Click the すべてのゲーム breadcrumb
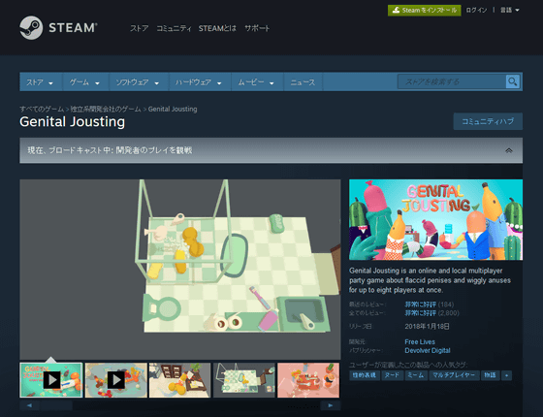 [x=42, y=109]
